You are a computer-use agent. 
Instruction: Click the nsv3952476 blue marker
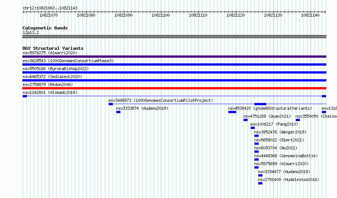pyautogui.click(x=256, y=136)
